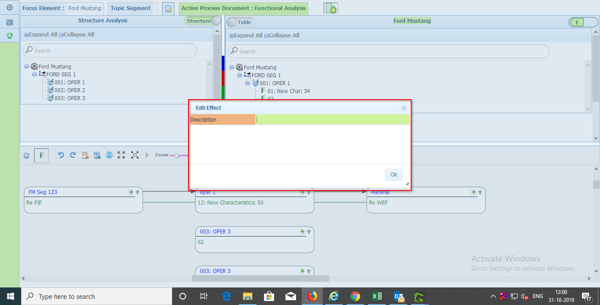Viewport: 600px width, 305px height.
Task: Open File Explorer from the taskbar
Action: [248, 296]
